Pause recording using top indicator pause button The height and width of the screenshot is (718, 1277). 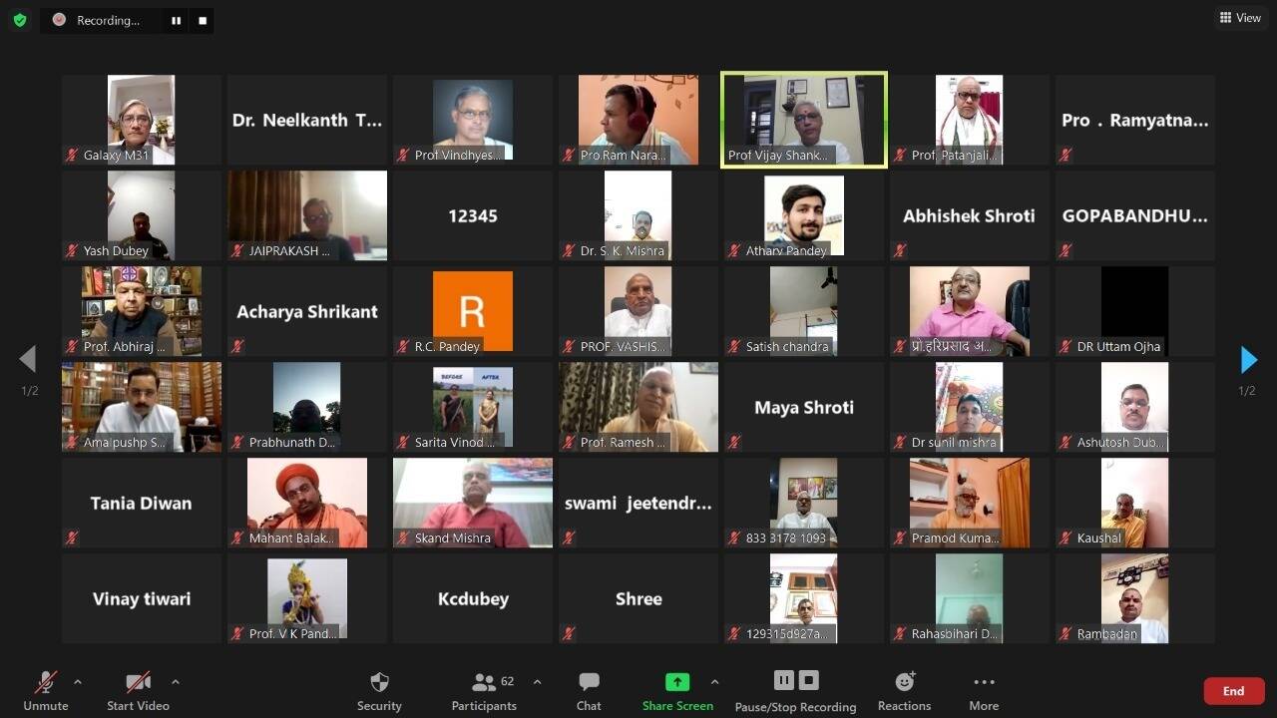tap(177, 20)
